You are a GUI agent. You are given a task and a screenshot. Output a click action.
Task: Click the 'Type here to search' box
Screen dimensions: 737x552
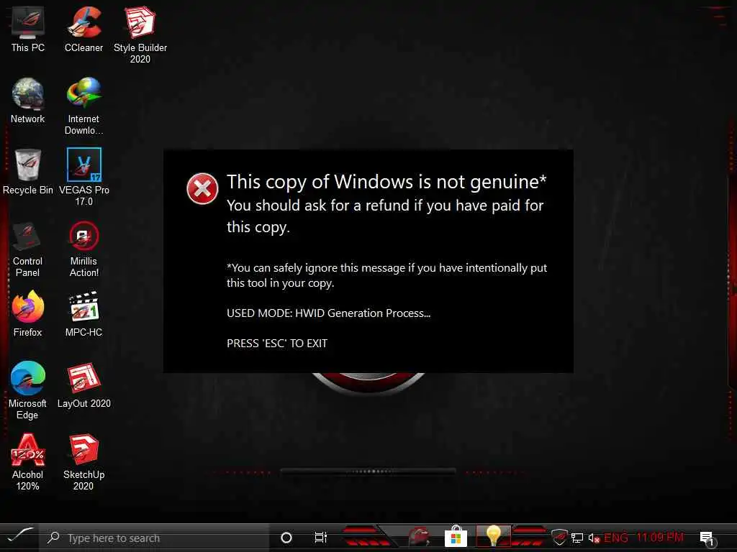tap(154, 538)
